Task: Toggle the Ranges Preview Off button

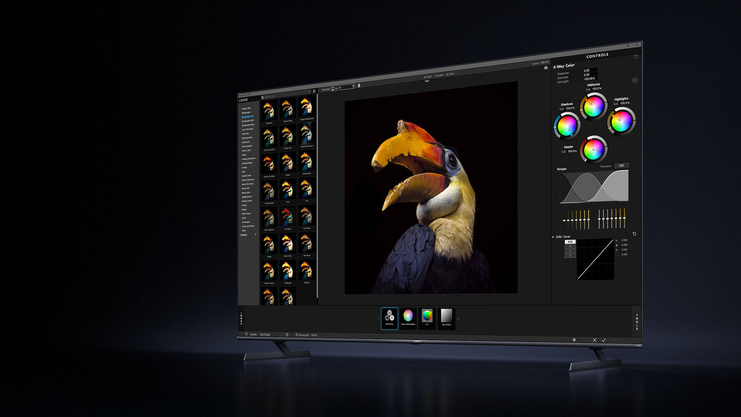Action: 621,166
